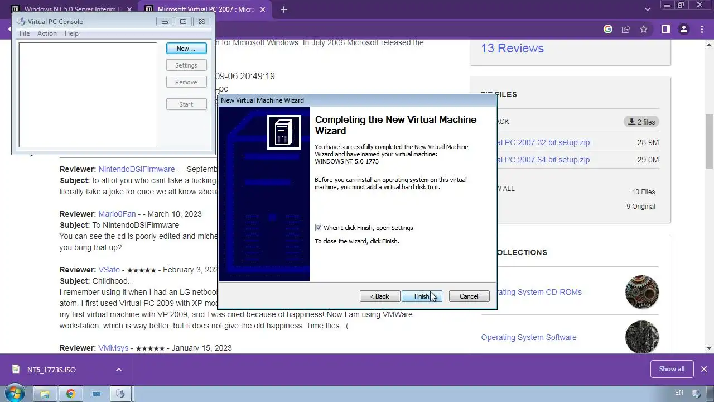
Task: Open File menu in Virtual PC Console
Action: point(25,33)
